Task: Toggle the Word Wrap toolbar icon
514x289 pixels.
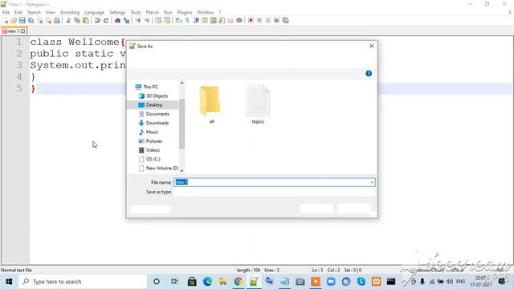Action: coord(178,20)
